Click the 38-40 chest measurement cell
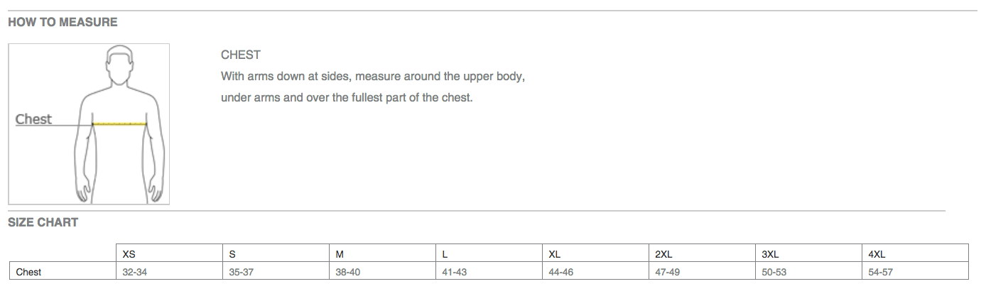 (x=382, y=271)
